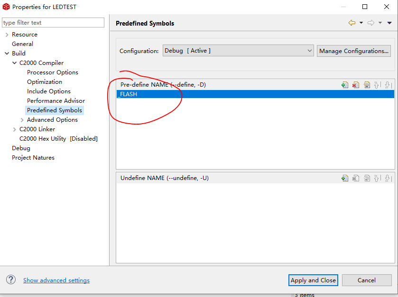Viewport: 398px width, 297px height.
Task: Open the Show advanced settings link
Action: coord(56,280)
